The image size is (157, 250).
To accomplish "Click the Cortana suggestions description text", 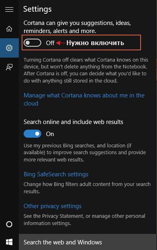I will (x=77, y=27).
